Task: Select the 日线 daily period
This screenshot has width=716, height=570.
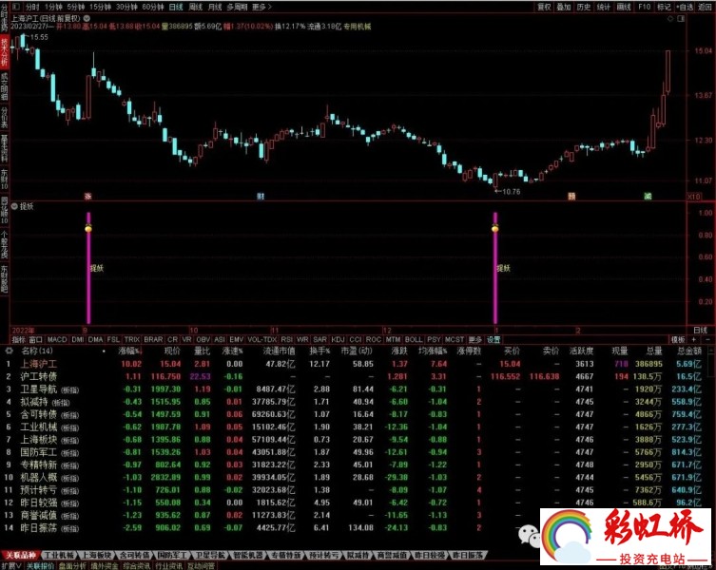Action: click(176, 7)
